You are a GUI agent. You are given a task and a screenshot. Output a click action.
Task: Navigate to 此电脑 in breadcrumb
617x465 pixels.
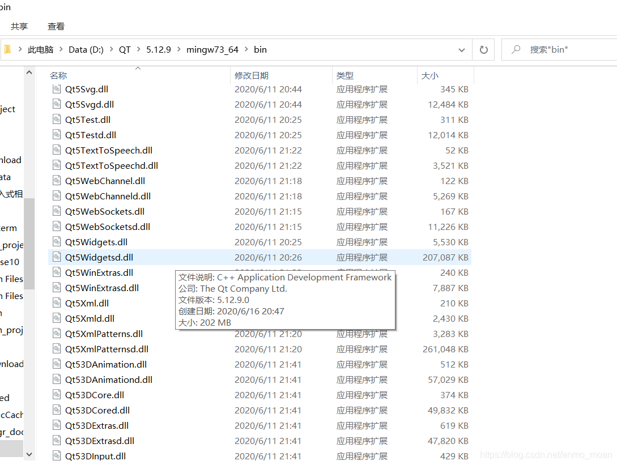tap(41, 50)
